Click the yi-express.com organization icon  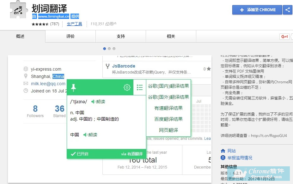(x=26, y=69)
